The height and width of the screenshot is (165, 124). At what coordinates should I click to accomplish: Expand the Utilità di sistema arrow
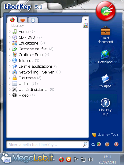9,89
